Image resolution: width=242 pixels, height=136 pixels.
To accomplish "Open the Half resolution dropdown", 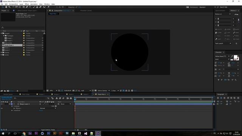I will [86, 91].
